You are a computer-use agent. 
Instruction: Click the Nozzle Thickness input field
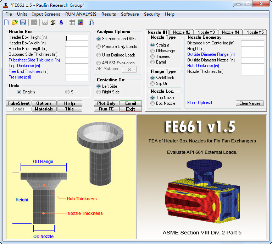pyautogui.click(x=253, y=72)
